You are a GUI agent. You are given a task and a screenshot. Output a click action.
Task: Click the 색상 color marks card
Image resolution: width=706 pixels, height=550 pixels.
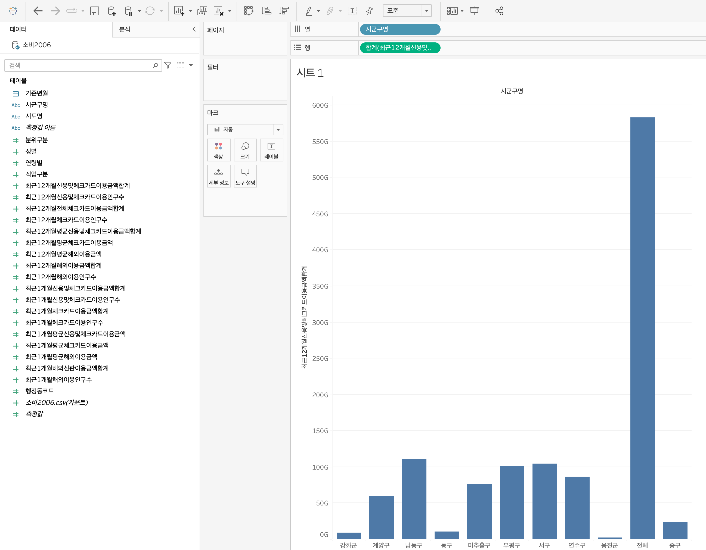[x=219, y=150]
